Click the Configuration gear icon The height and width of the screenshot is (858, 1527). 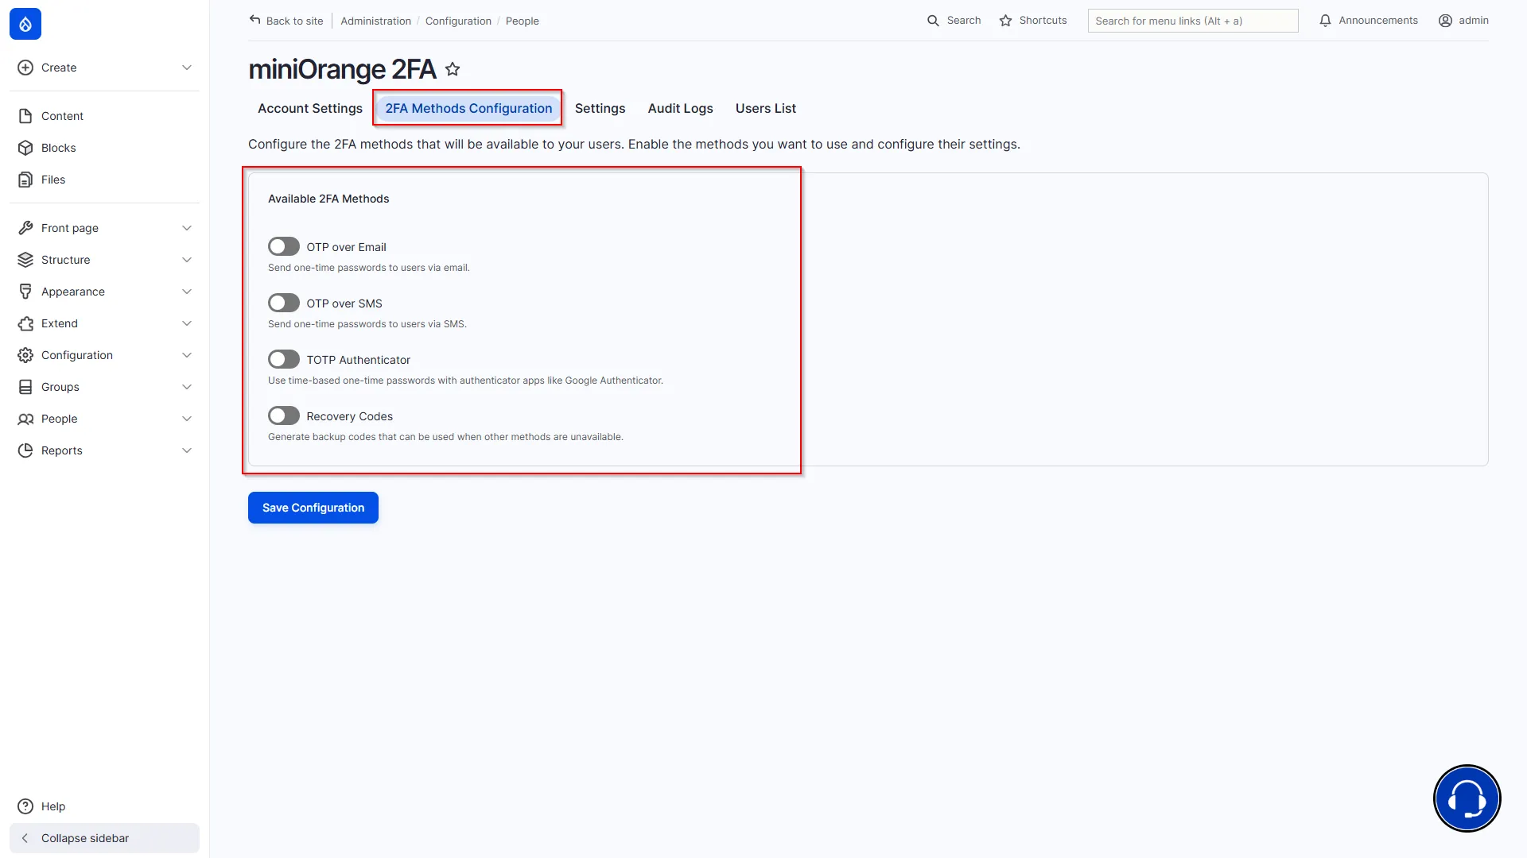pyautogui.click(x=25, y=355)
